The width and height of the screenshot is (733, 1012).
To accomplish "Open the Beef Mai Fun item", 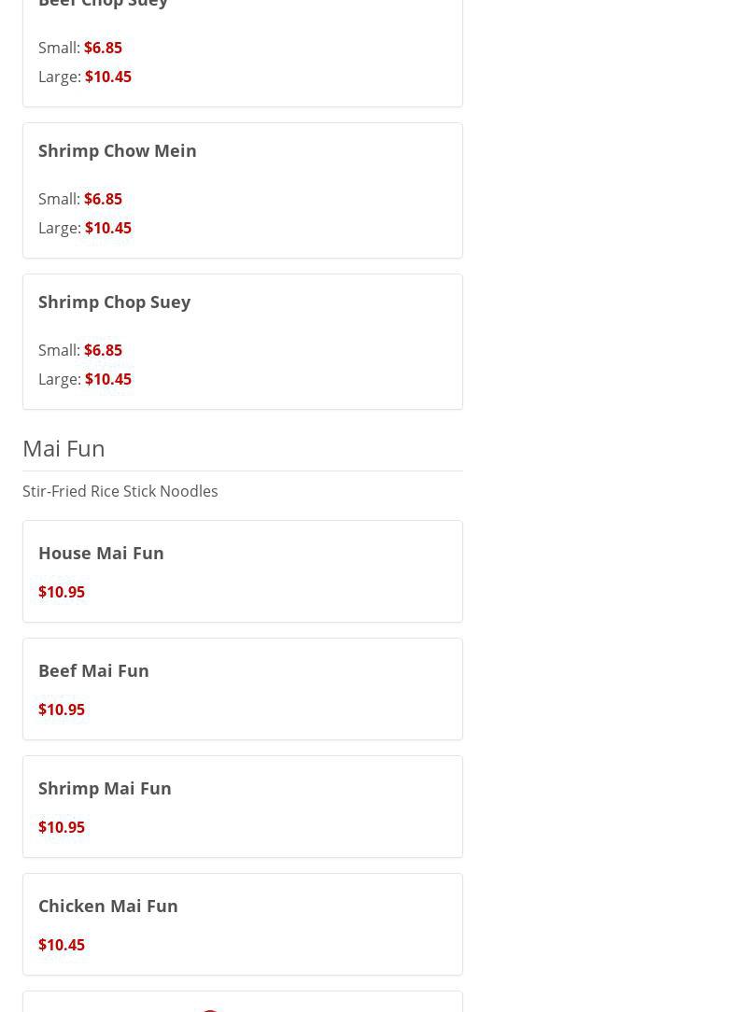I will coord(93,670).
